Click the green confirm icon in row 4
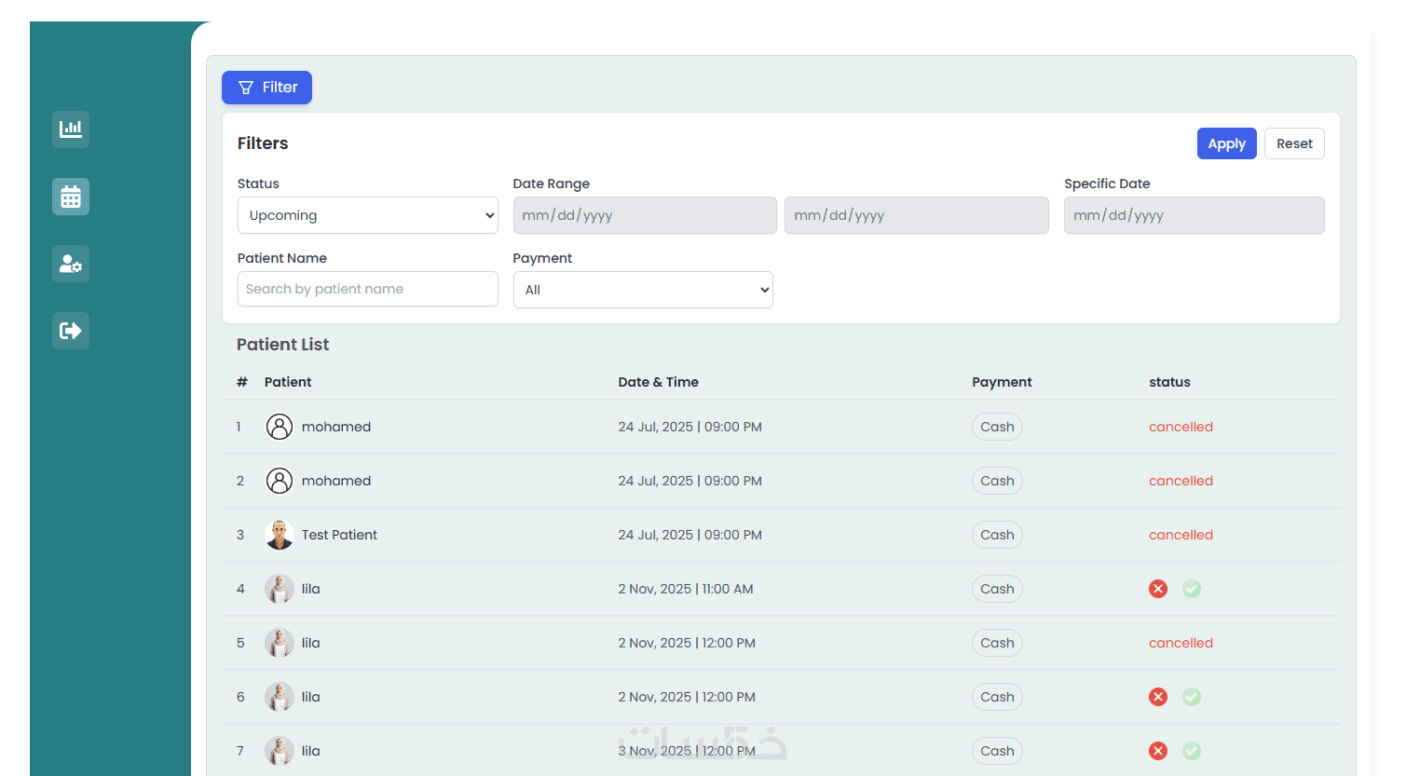This screenshot has height=776, width=1406. (1192, 589)
